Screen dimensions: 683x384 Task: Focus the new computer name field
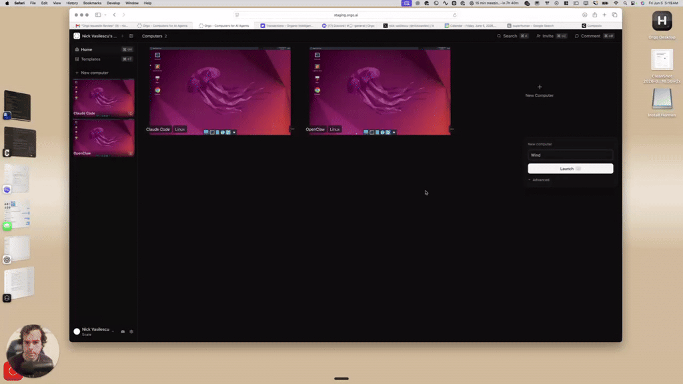[570, 155]
